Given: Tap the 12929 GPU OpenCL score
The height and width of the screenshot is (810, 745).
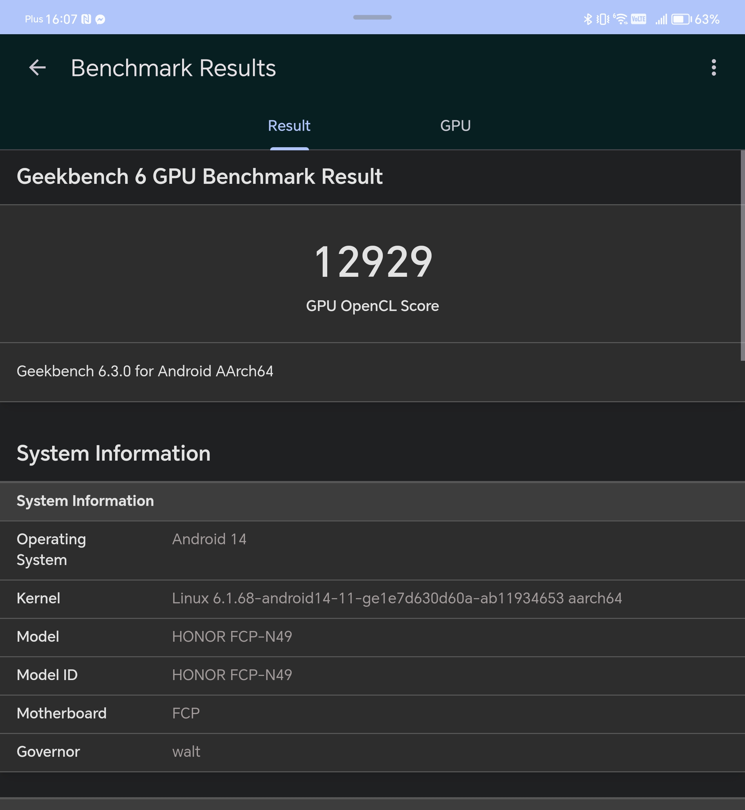Looking at the screenshot, I should coord(372,262).
